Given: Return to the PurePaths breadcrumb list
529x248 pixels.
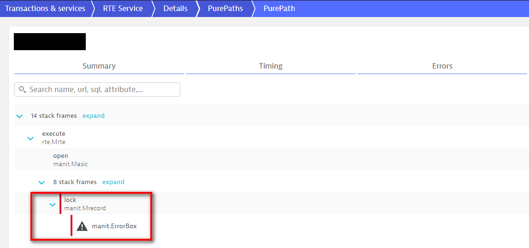Looking at the screenshot, I should point(225,8).
